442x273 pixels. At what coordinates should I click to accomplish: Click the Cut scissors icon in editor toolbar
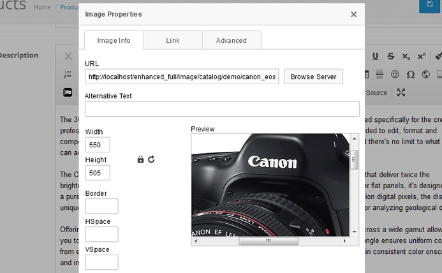[68, 56]
